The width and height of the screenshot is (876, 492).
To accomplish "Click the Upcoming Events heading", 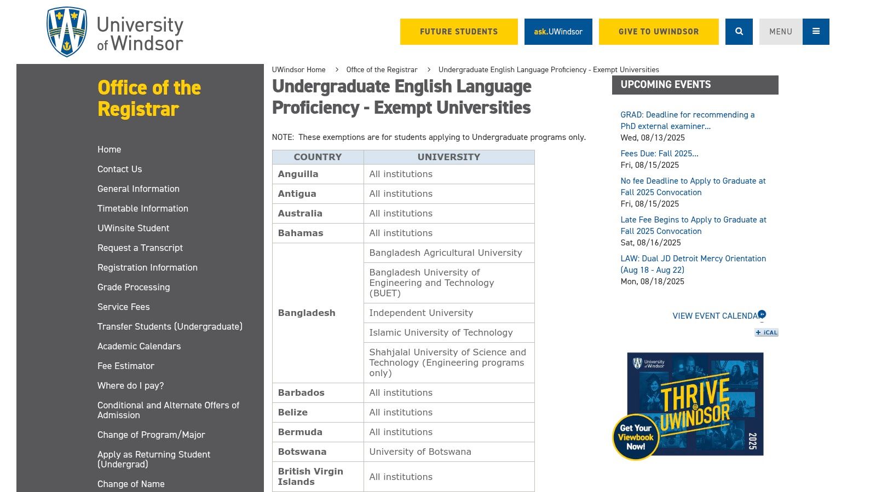I will [x=695, y=85].
